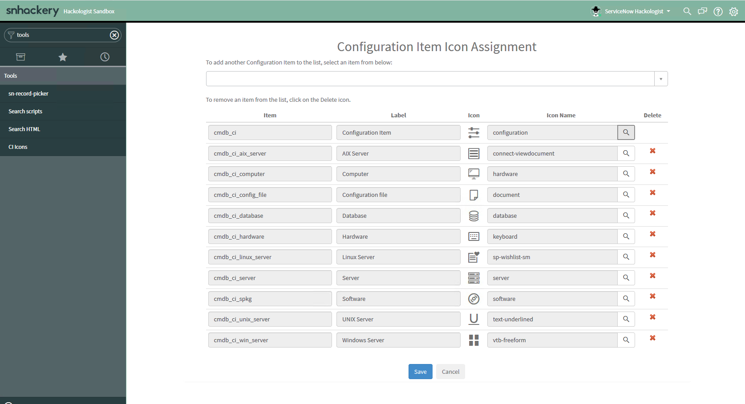Switch to the Favorites star tab in sidebar
This screenshot has height=404, width=745.
[x=63, y=57]
